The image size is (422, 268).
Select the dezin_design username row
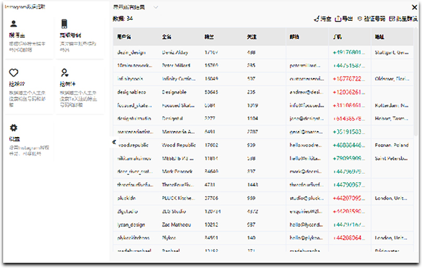coord(132,53)
